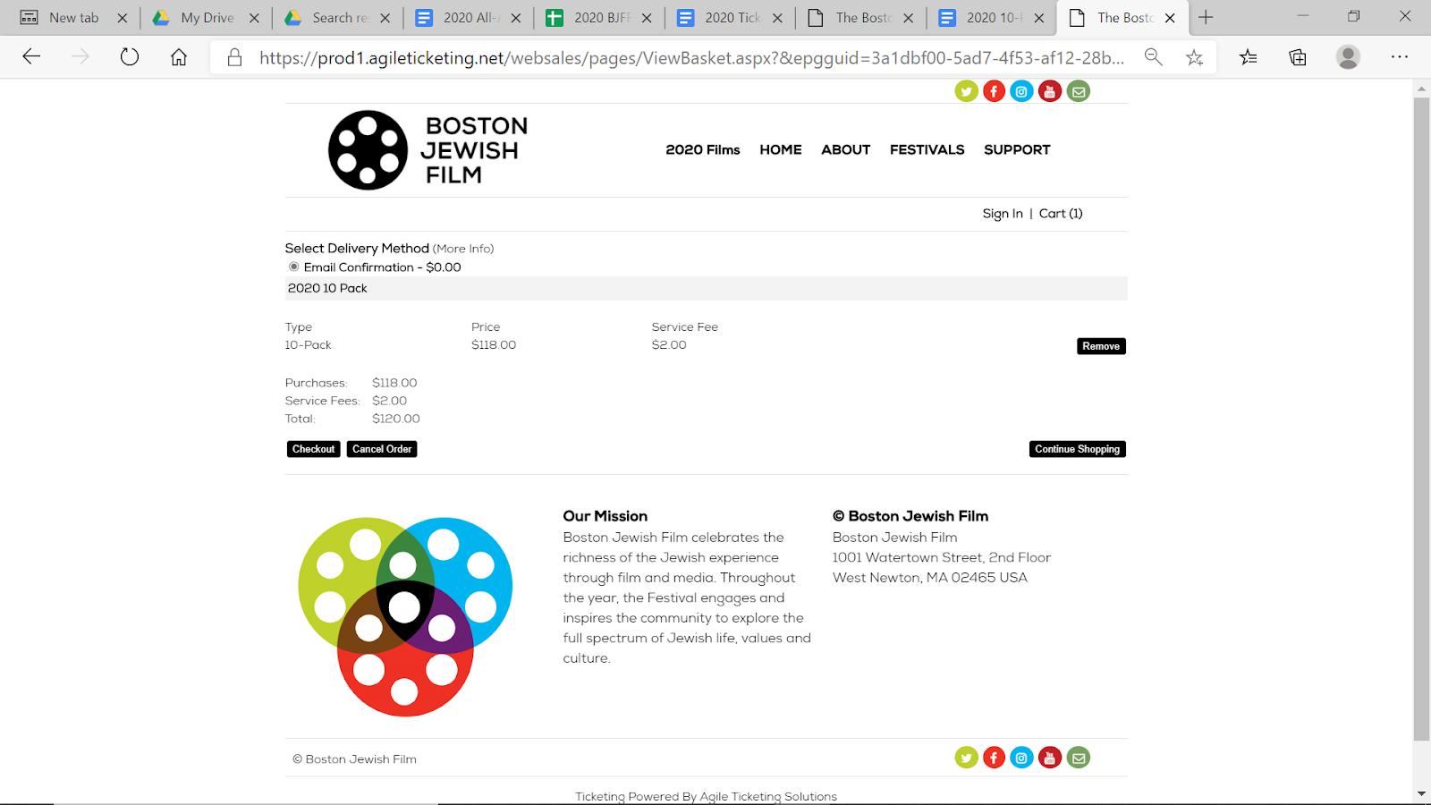The image size is (1431, 805).
Task: Close the New tab tab
Action: [x=123, y=18]
